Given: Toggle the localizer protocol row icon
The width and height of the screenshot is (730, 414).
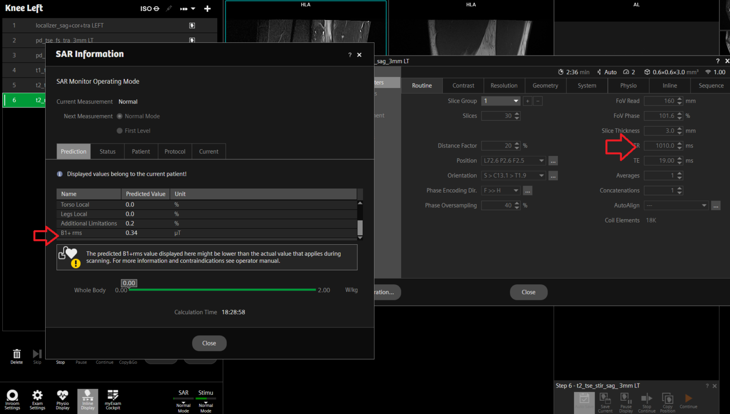Looking at the screenshot, I should 192,26.
